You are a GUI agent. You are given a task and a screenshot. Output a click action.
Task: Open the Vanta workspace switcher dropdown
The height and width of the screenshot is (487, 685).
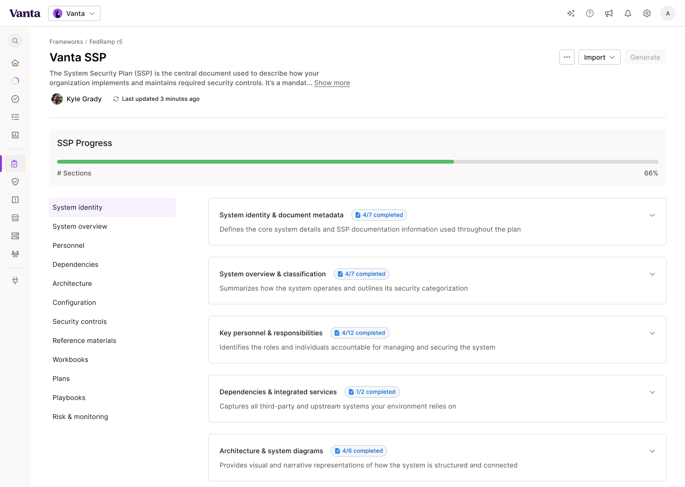74,13
